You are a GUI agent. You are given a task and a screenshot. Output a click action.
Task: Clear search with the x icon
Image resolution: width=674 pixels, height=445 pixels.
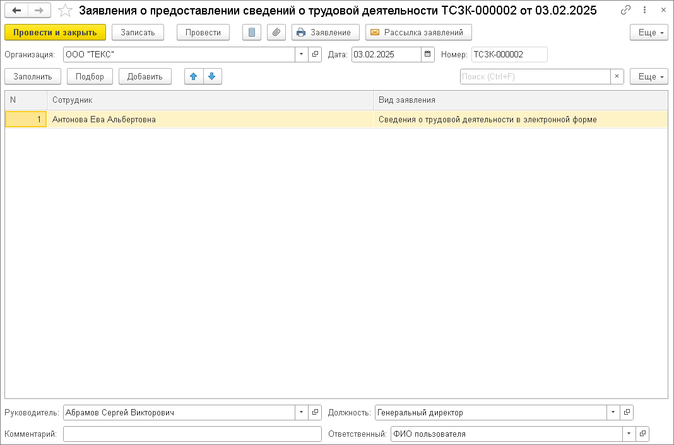(x=617, y=76)
